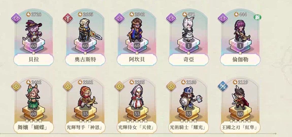This screenshot has width=292, height=137.
Task: Click the 倫伽勒 name label
Action: (x=240, y=60)
